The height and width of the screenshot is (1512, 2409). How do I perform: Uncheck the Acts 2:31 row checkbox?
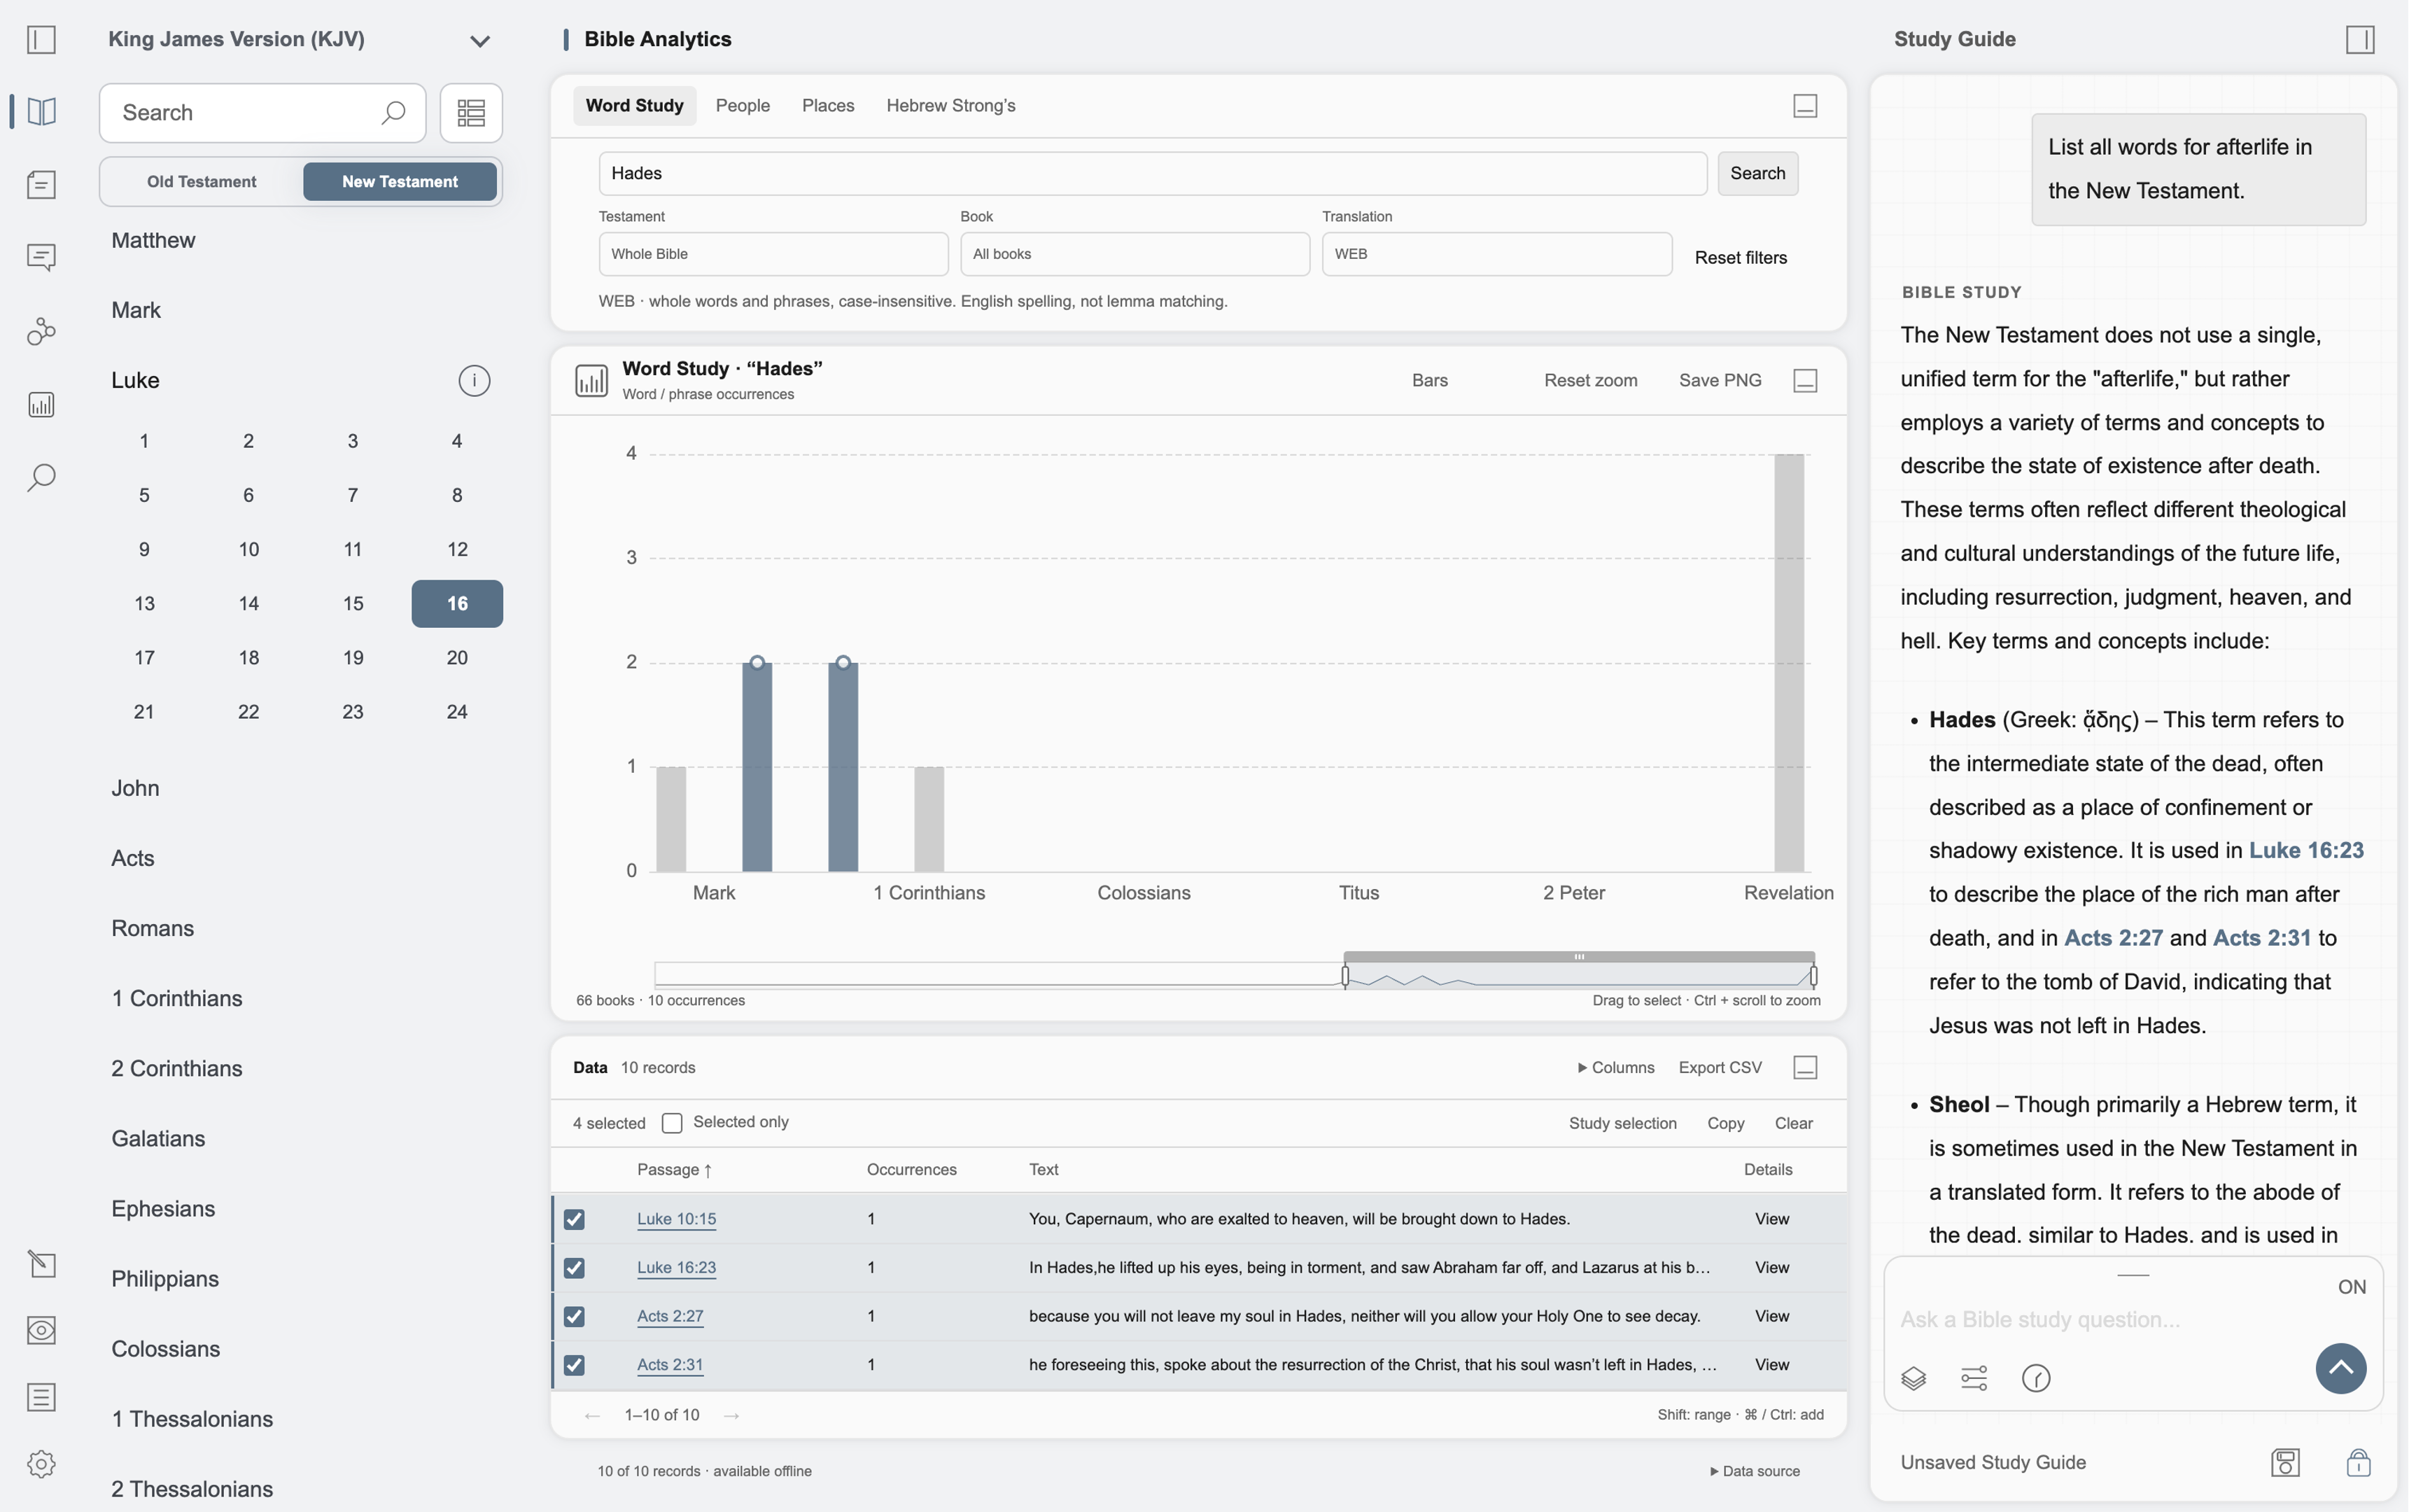pyautogui.click(x=574, y=1365)
